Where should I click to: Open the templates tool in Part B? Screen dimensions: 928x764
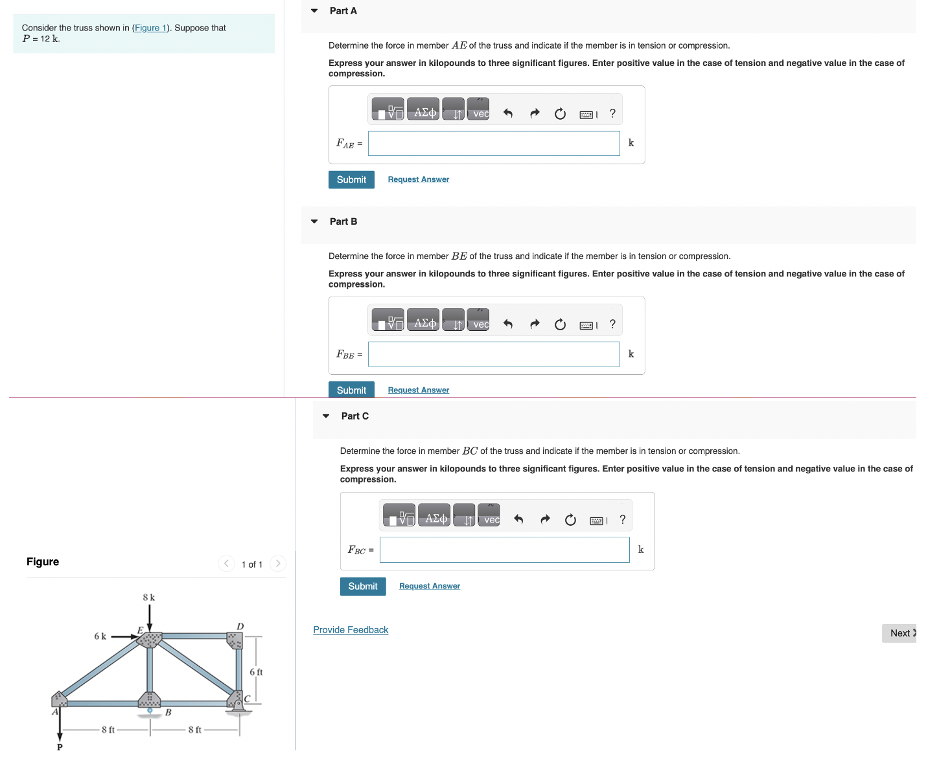tap(388, 320)
